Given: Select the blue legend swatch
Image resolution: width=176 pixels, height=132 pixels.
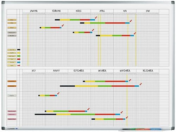Looking at the screenshot, I should click(x=19, y=62).
